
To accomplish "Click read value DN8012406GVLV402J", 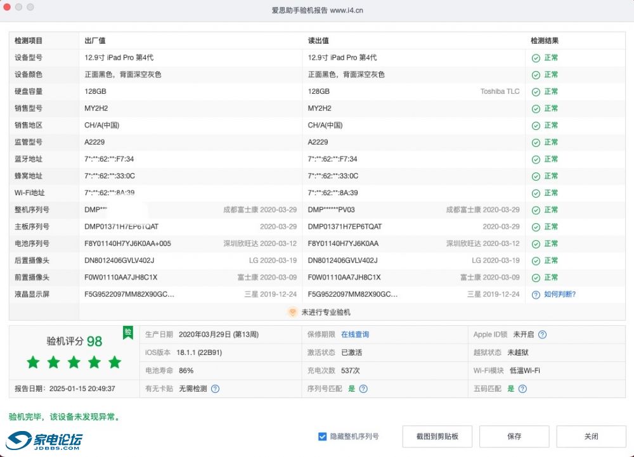I will tap(342, 261).
